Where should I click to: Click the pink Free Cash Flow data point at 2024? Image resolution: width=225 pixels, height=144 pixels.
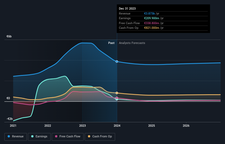pos(117,98)
